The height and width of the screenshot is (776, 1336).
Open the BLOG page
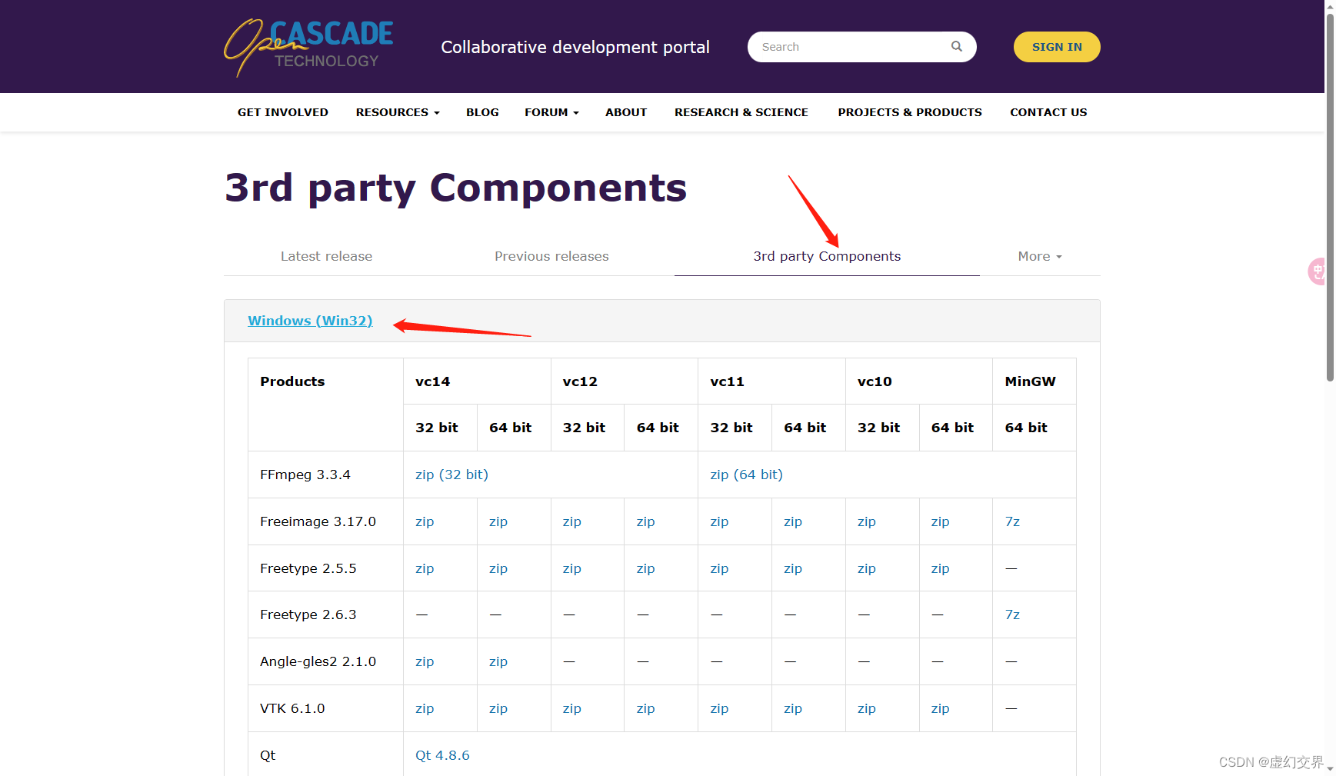[482, 112]
